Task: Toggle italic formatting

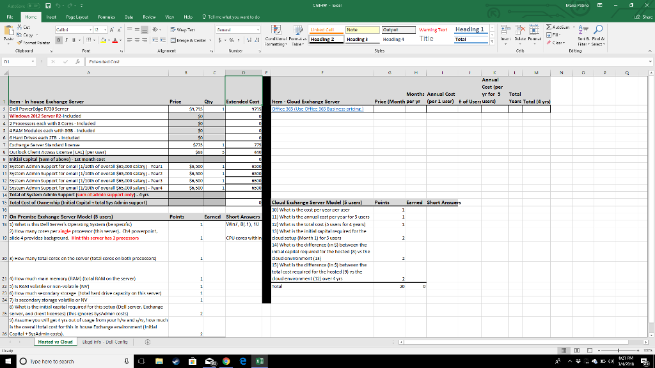Action: click(x=66, y=39)
